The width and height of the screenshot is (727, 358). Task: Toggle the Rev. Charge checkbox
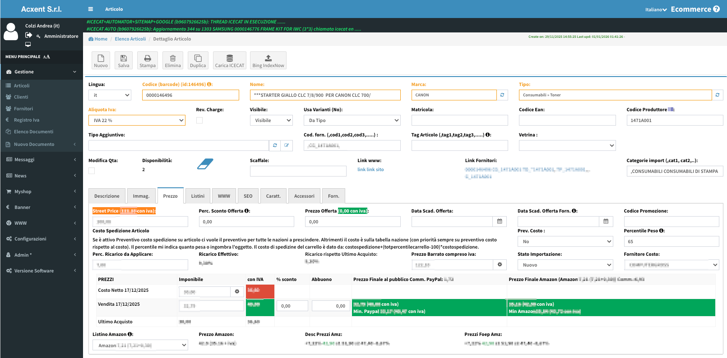[x=199, y=120]
